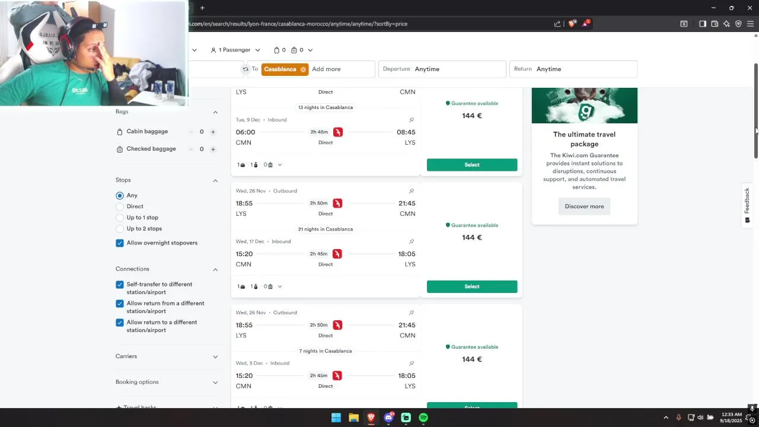Click the '13 nights in Casablanca' text
Viewport: 759px width, 427px height.
click(x=325, y=107)
